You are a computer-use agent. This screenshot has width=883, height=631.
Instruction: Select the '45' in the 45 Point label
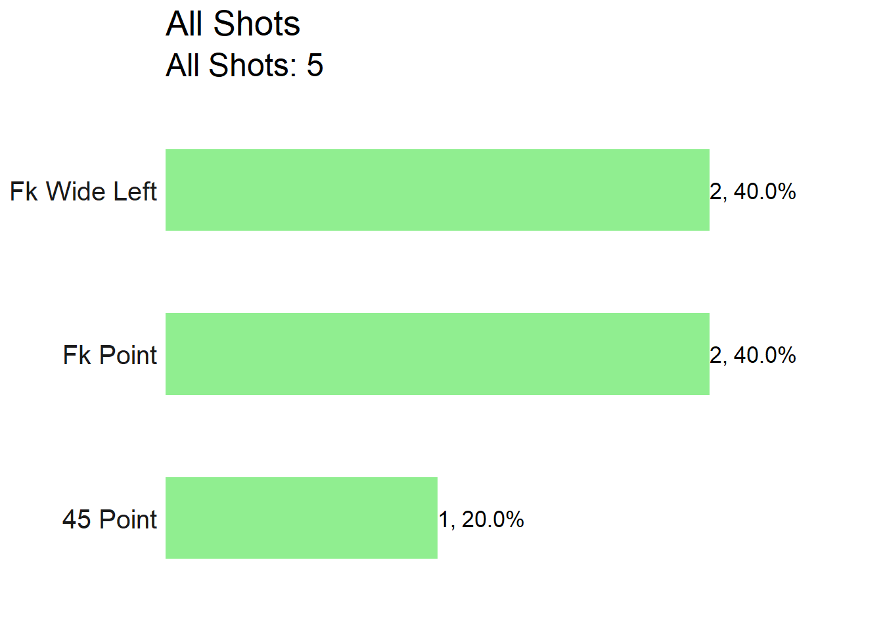(x=76, y=519)
